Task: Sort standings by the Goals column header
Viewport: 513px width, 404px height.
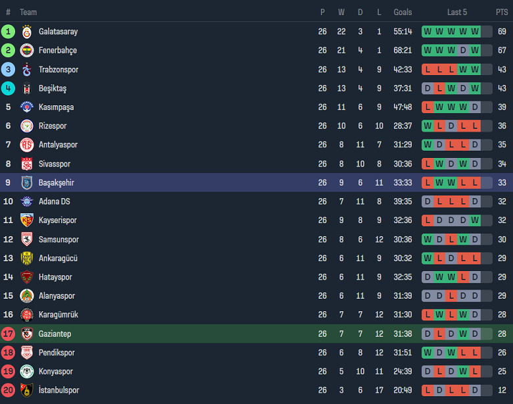Action: coord(403,12)
